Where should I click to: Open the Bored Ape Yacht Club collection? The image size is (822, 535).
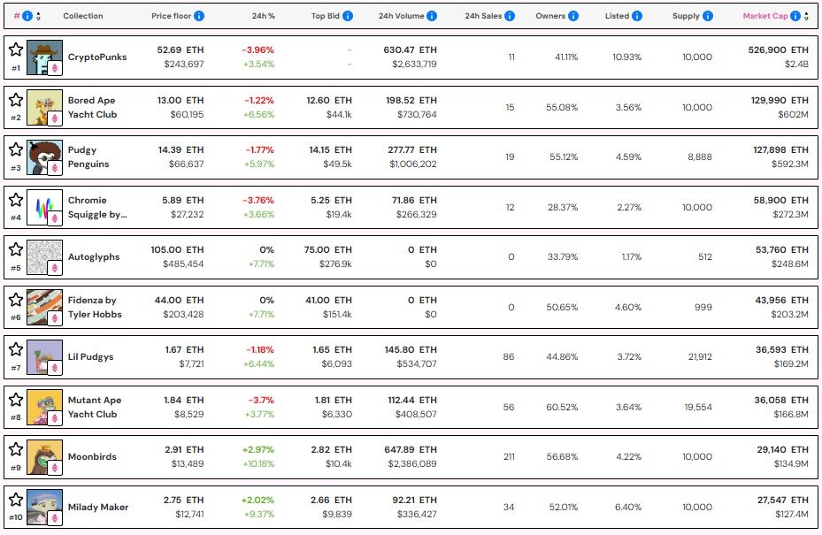[92, 106]
